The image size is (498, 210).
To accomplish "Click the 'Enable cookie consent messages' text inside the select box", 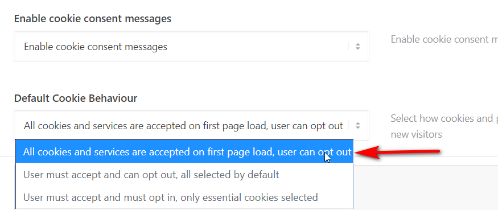I will (96, 47).
